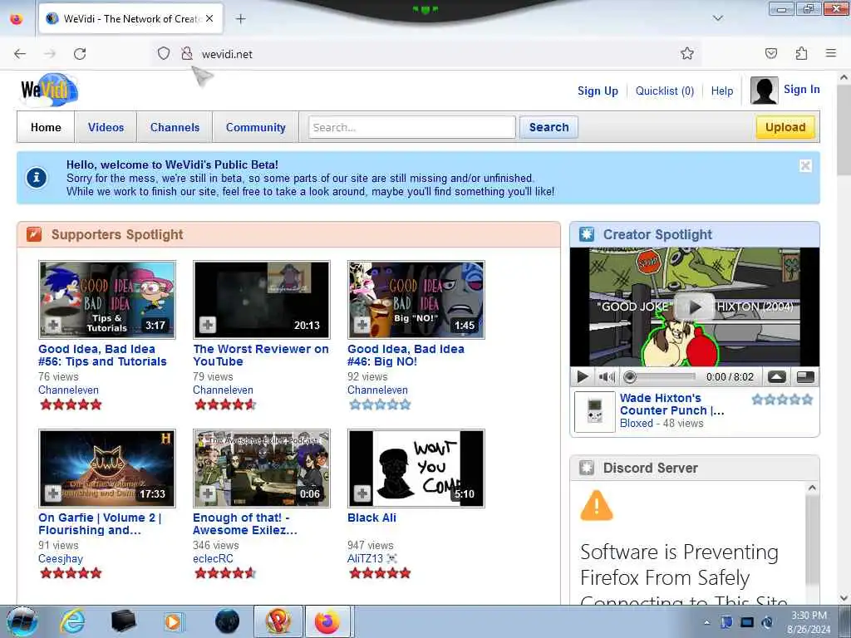Reload the page with refresh icon

80,54
